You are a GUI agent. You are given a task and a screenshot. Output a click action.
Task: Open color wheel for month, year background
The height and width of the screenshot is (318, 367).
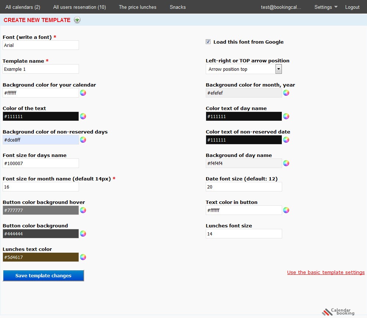286,93
